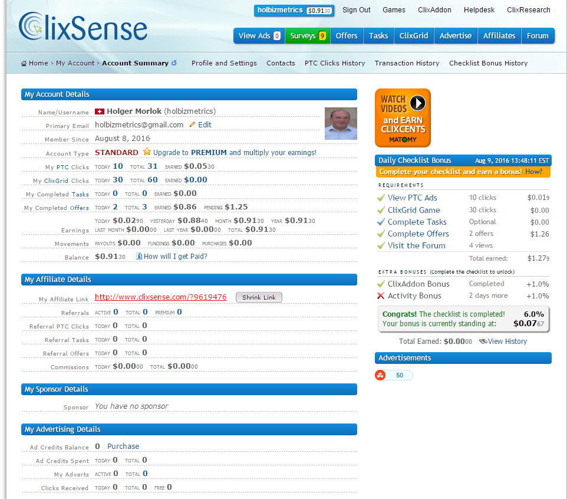The width and height of the screenshot is (567, 499).
Task: Click the Swiss flag icon next to name
Action: (x=100, y=111)
